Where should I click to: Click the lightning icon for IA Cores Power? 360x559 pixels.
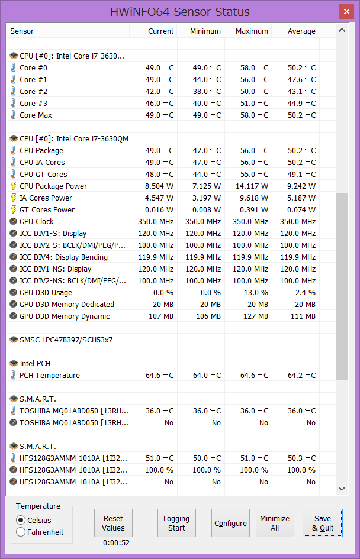(x=13, y=198)
